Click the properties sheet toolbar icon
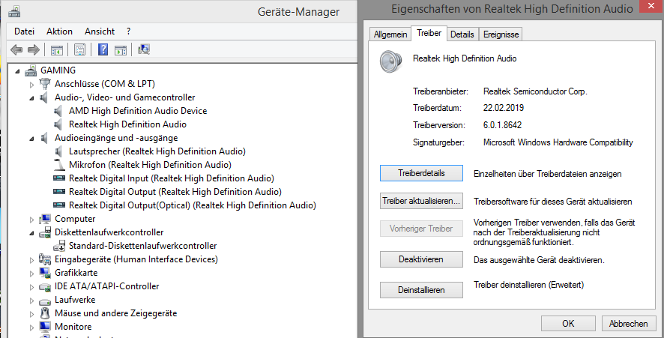Screen dimensions: 664x338 pyautogui.click(x=79, y=50)
